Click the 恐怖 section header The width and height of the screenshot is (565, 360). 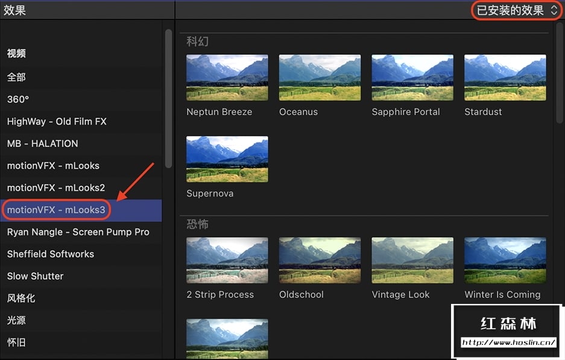click(x=197, y=224)
